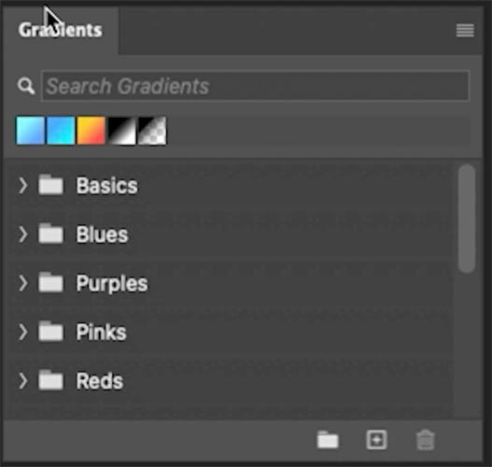Viewport: 492px width, 467px height.
Task: Select the Reds group label
Action: (x=100, y=381)
